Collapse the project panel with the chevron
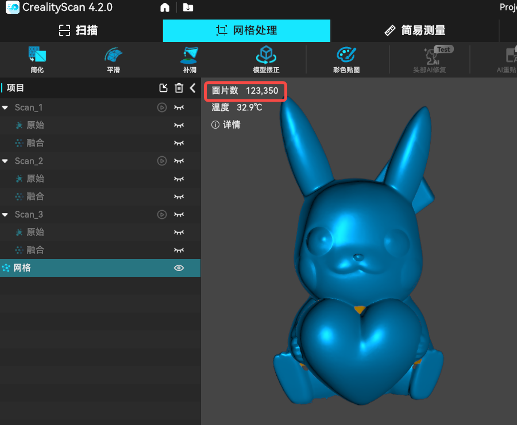This screenshot has height=425, width=517. tap(193, 88)
